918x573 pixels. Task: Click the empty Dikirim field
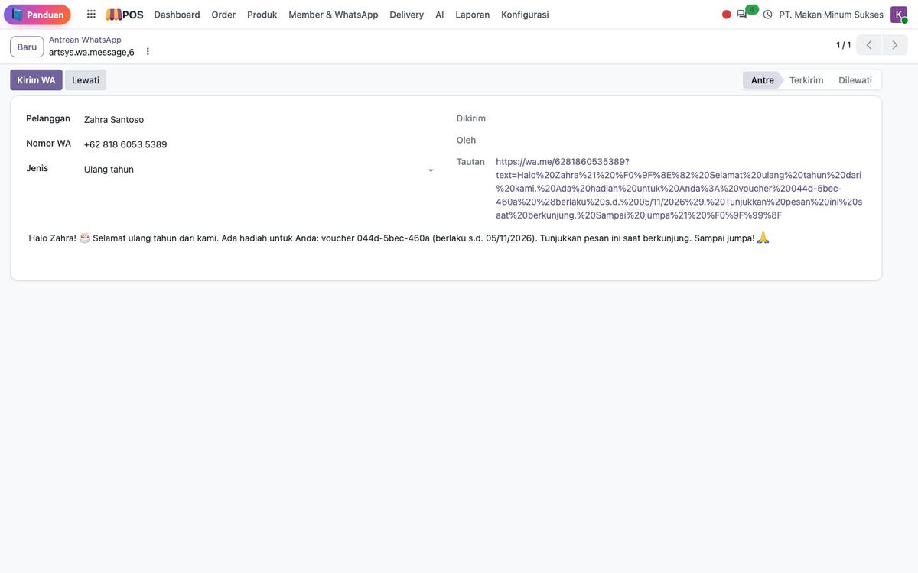click(679, 118)
